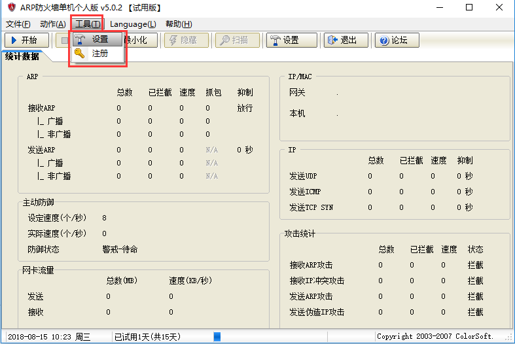Minimize the window from title bar

tap(440, 7)
